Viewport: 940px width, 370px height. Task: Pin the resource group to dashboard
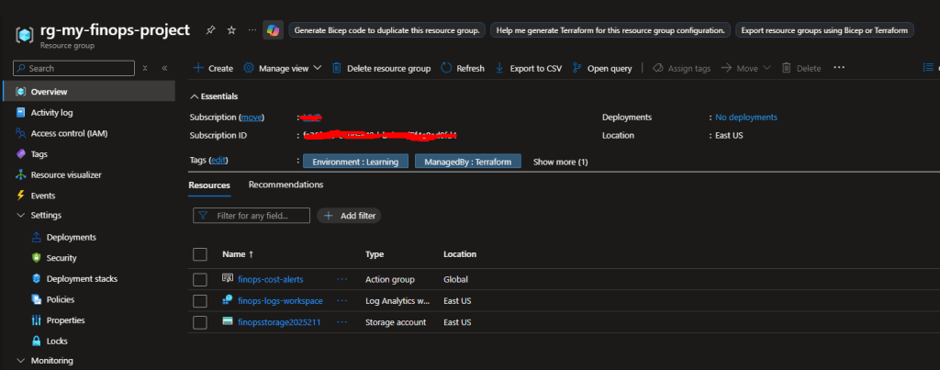point(211,30)
